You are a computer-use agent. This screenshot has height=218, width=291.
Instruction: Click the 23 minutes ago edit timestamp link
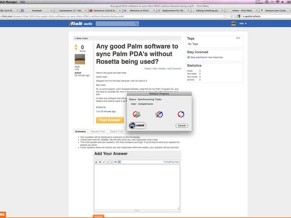tap(108, 111)
